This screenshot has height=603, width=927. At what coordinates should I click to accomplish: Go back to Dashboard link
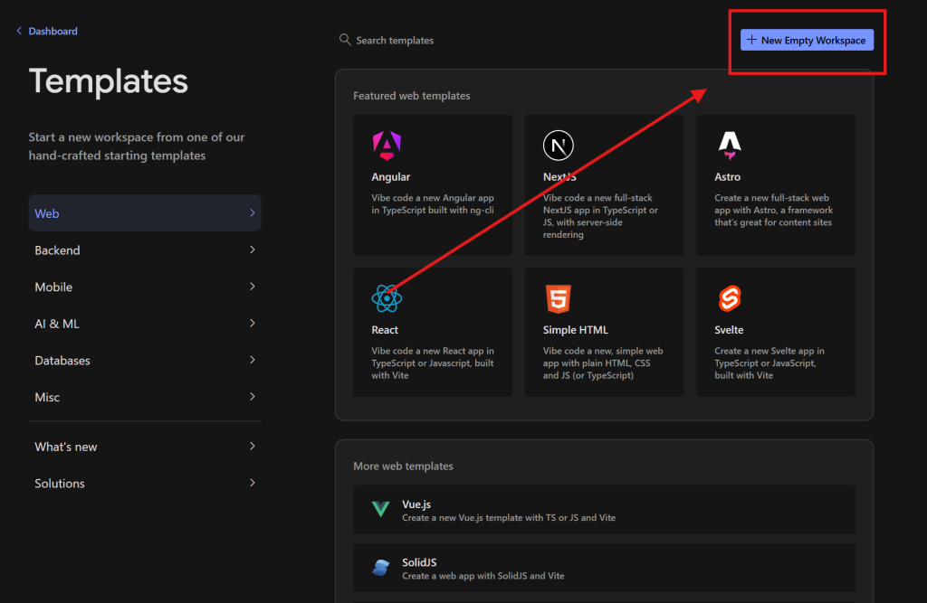point(53,31)
